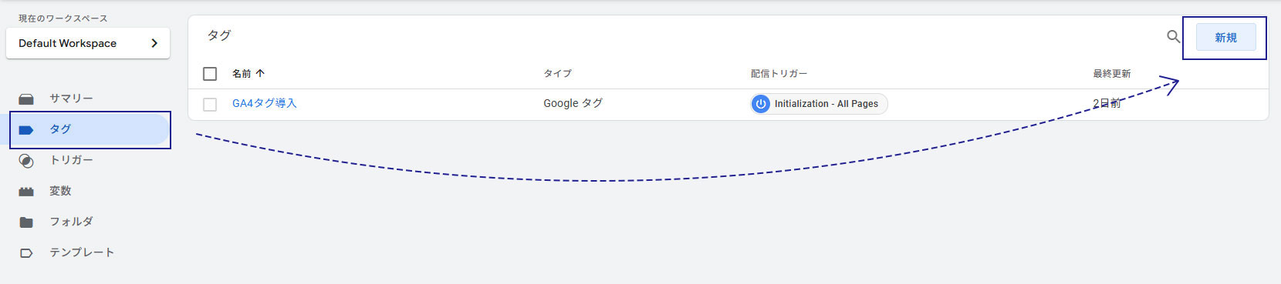
Task: Click the power icon in Initialization trigger
Action: tap(761, 104)
